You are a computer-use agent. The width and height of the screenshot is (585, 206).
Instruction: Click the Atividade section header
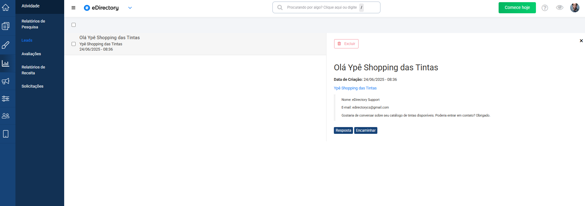point(31,6)
